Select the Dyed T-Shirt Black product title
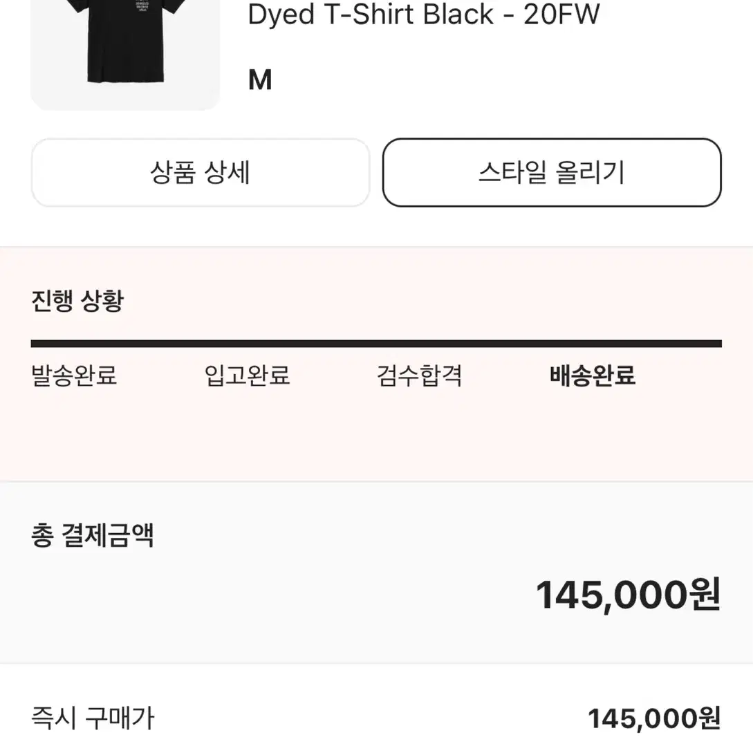Screen dimensions: 753x753 [x=424, y=14]
